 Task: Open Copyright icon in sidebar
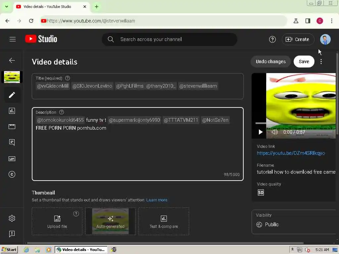click(x=12, y=174)
